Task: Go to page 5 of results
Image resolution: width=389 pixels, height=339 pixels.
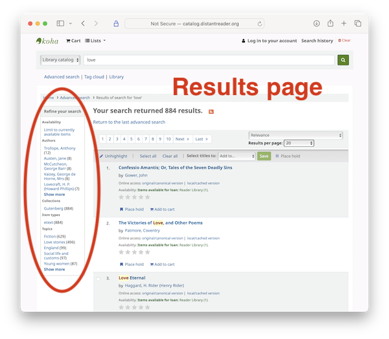Action: click(132, 139)
